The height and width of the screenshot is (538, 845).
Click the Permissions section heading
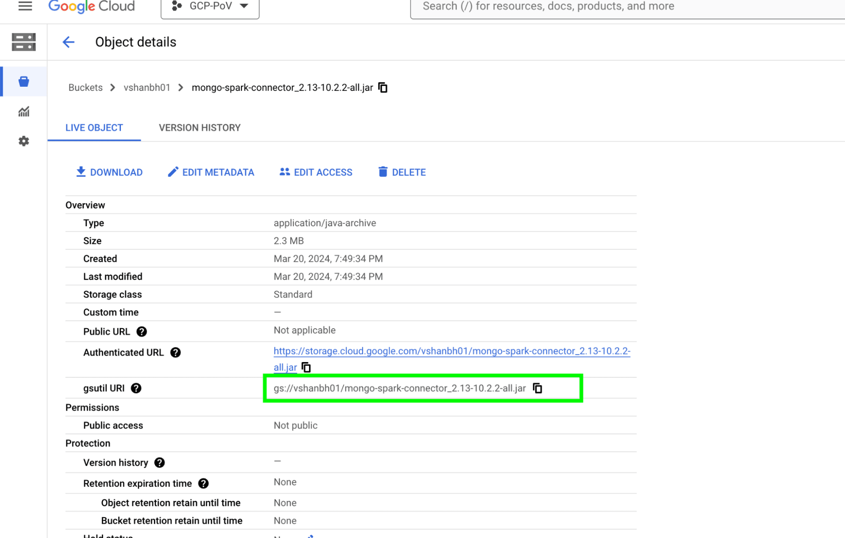(92, 408)
